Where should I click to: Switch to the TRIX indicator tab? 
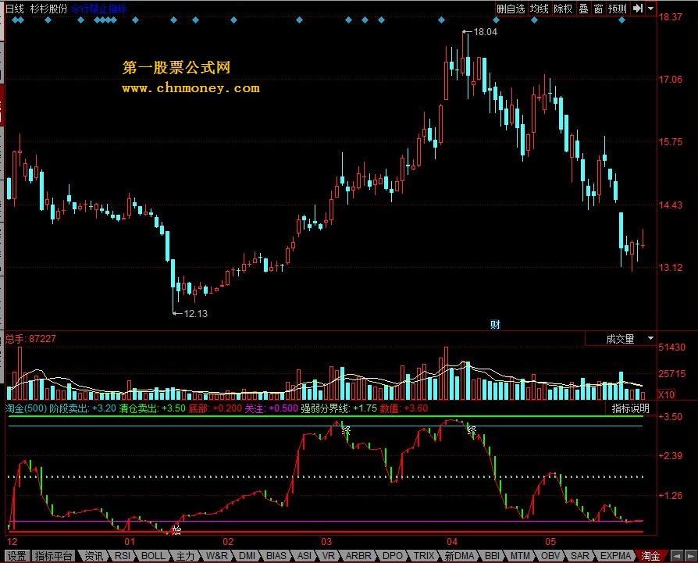tap(423, 556)
